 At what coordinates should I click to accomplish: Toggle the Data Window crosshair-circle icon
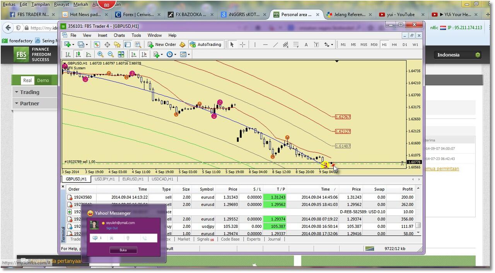coord(107,44)
